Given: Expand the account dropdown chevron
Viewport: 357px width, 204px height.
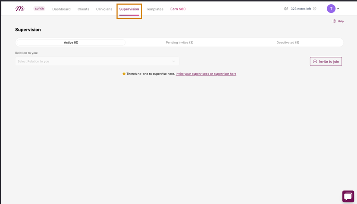Looking at the screenshot, I should [x=338, y=9].
